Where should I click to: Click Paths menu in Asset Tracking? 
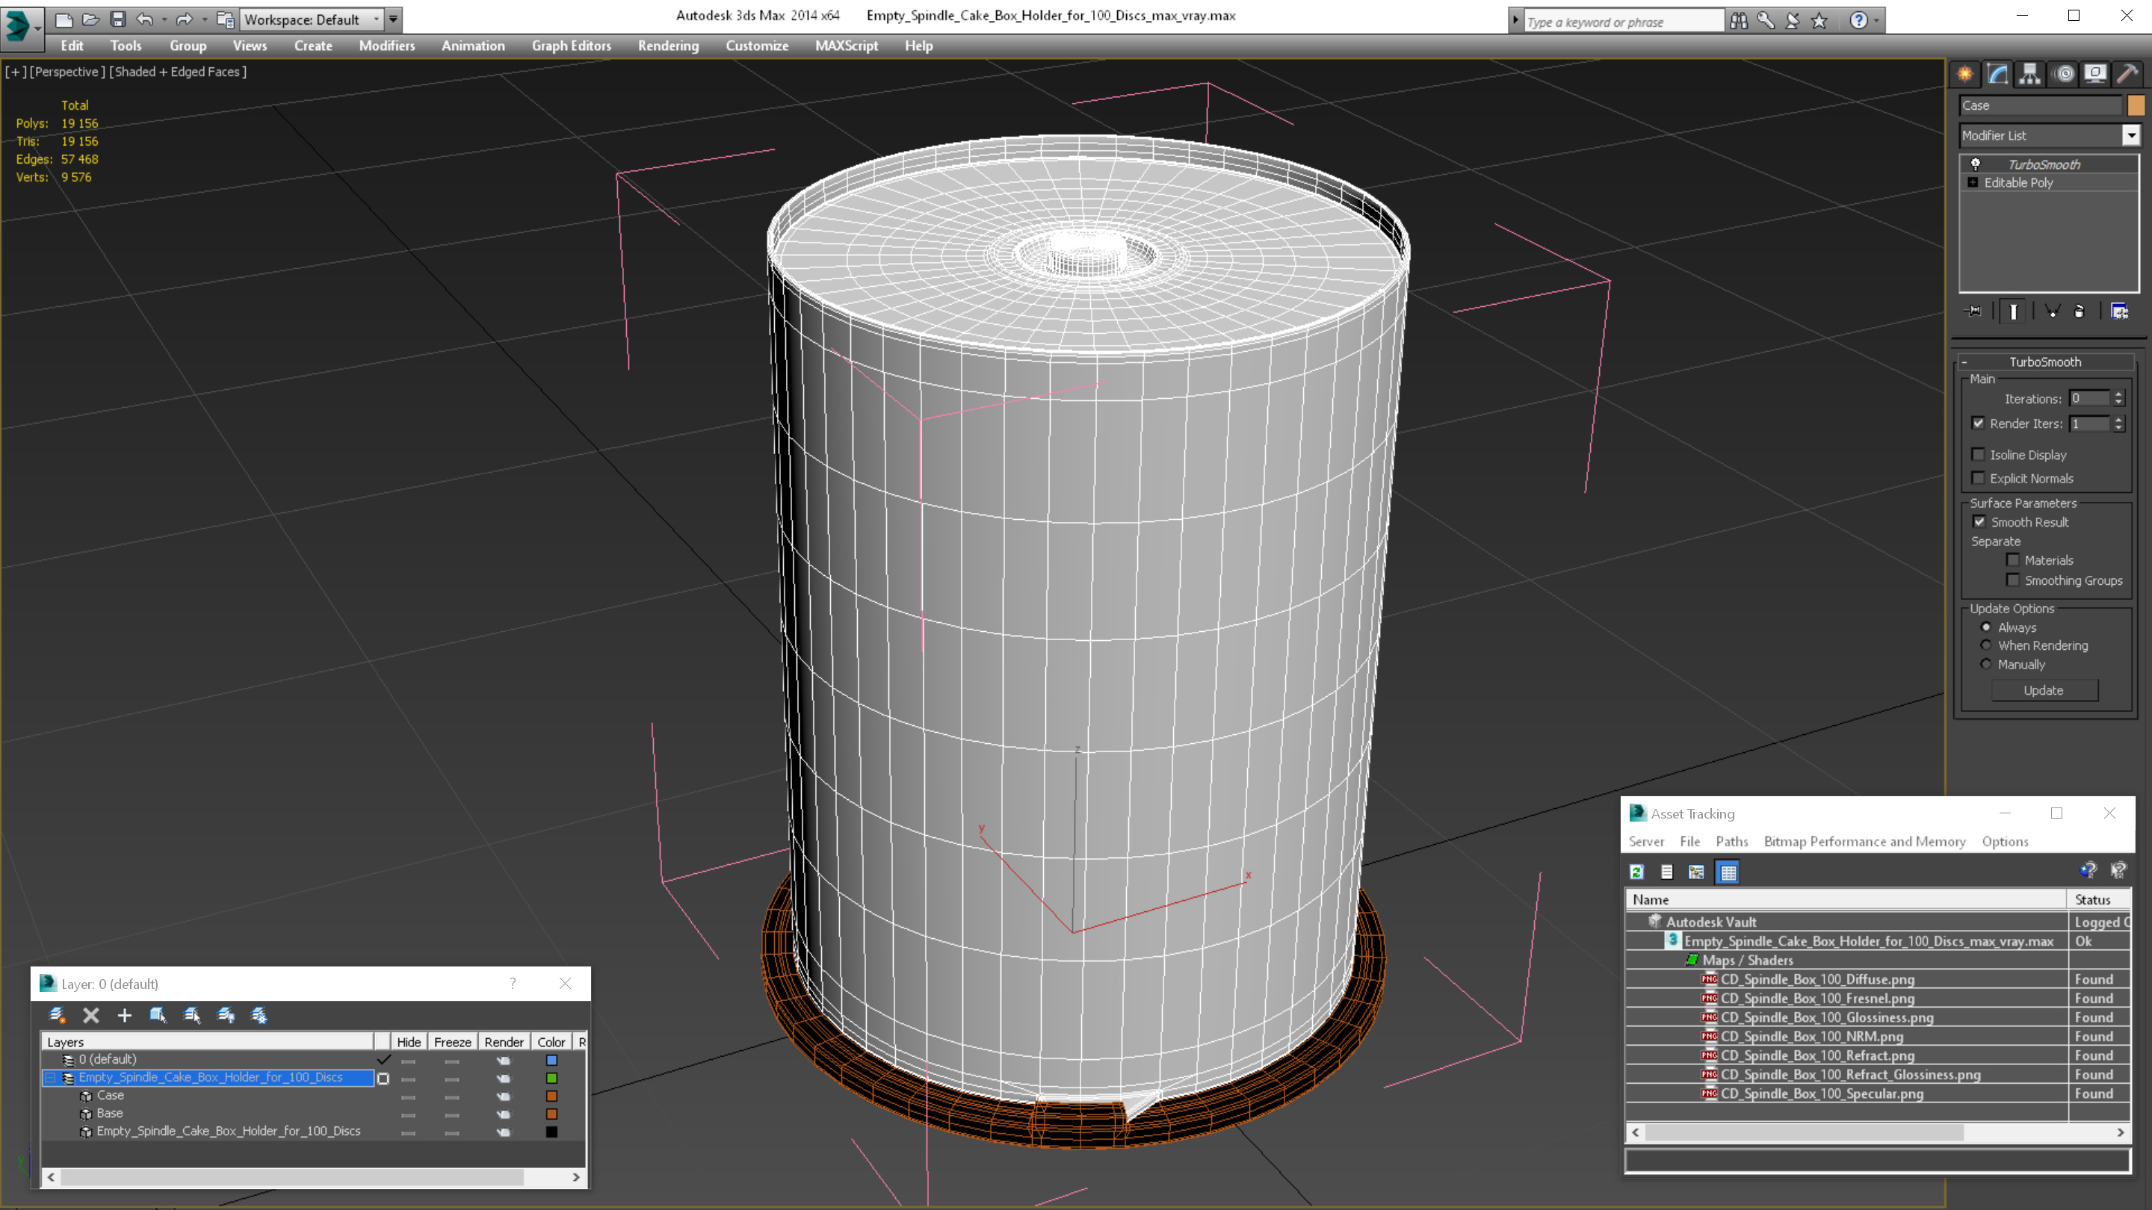1732,842
